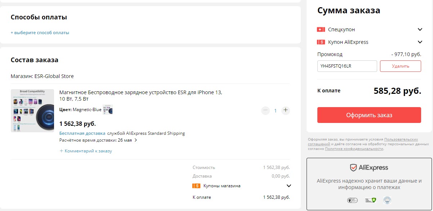The image size is (433, 211).
Task: Select the Magnetic-Blue color swatch thumbnail
Action: point(108,110)
